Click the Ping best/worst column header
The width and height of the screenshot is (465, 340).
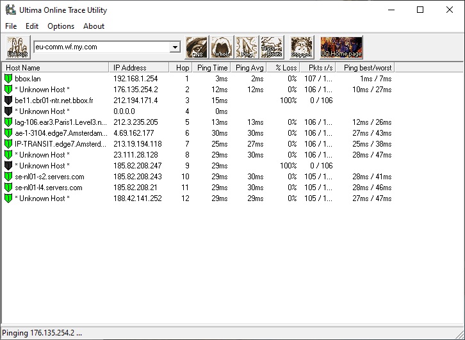(365, 68)
